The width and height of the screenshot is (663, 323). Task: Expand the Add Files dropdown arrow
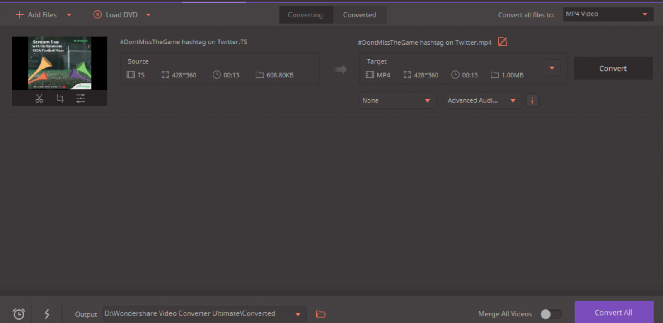(69, 15)
